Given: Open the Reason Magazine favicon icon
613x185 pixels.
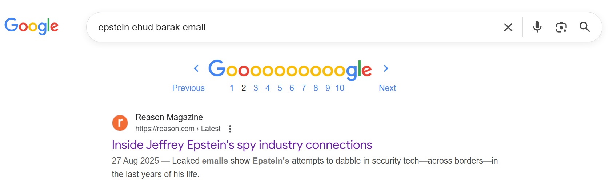Looking at the screenshot, I should tap(120, 123).
